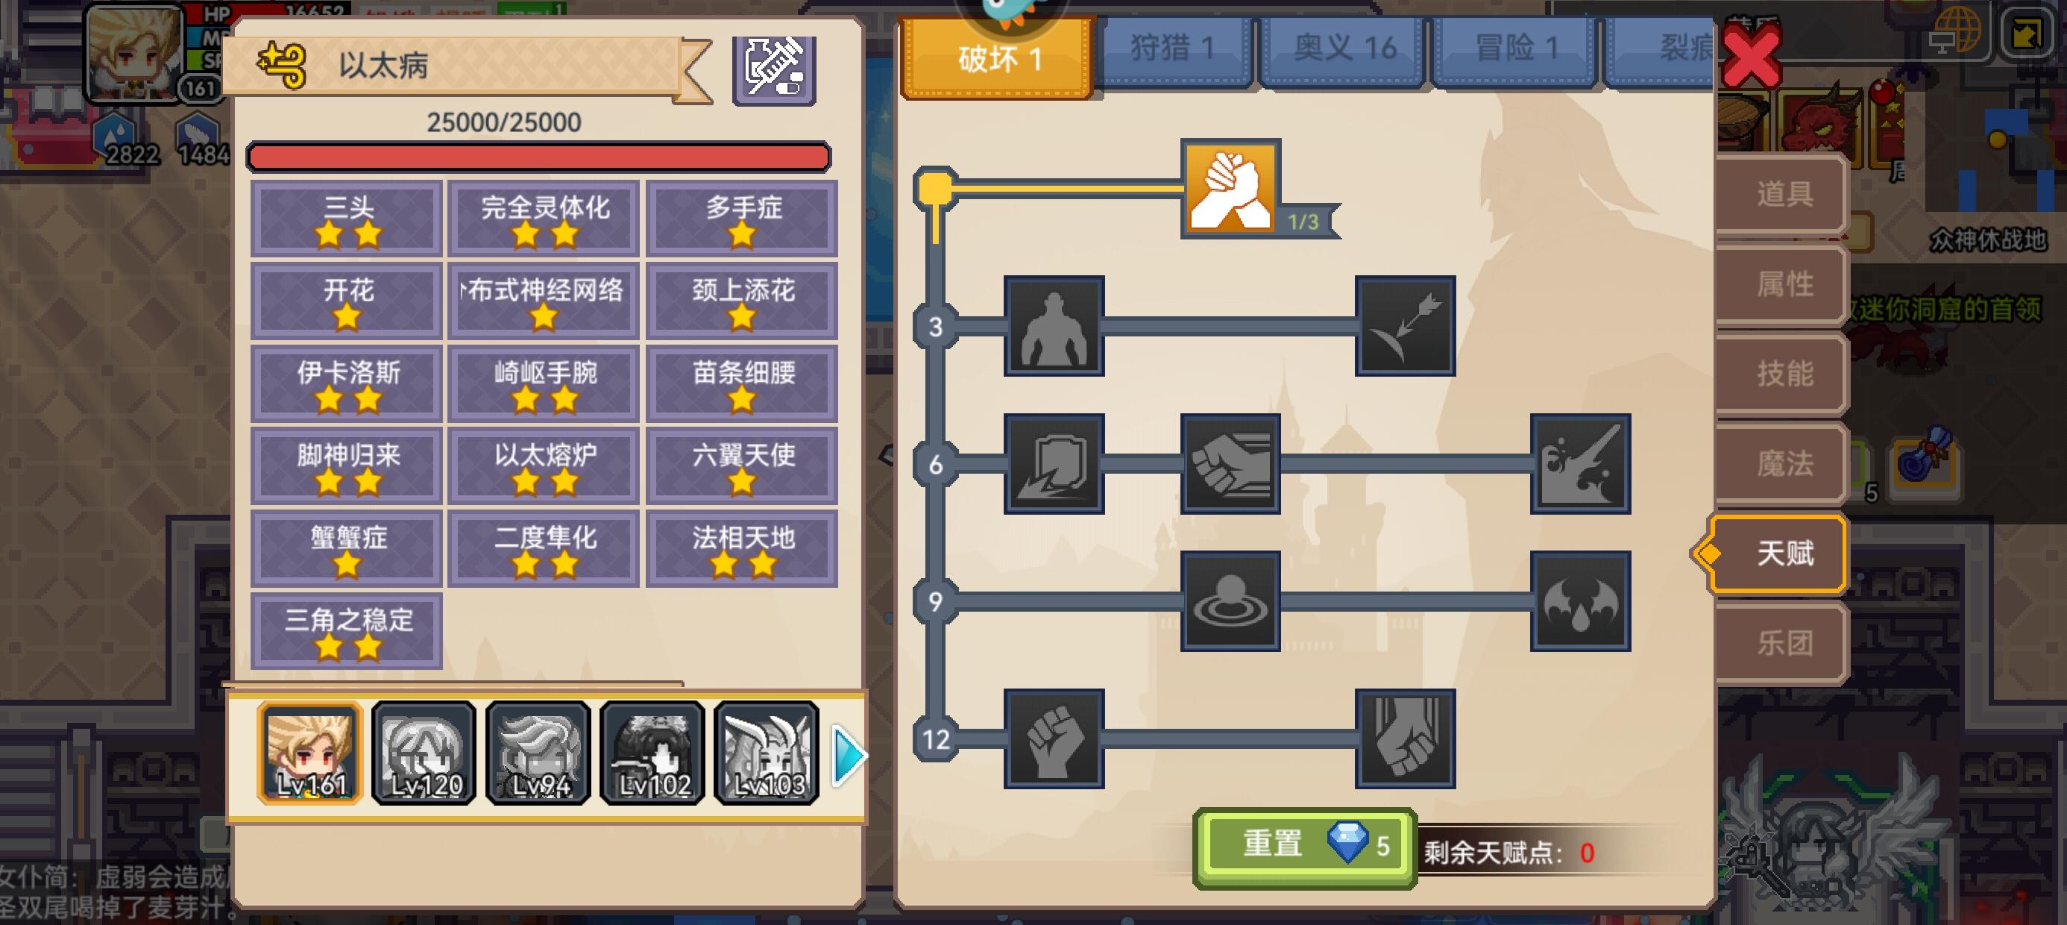Click the raised fist talent in row 12
This screenshot has width=2067, height=925.
(1054, 738)
